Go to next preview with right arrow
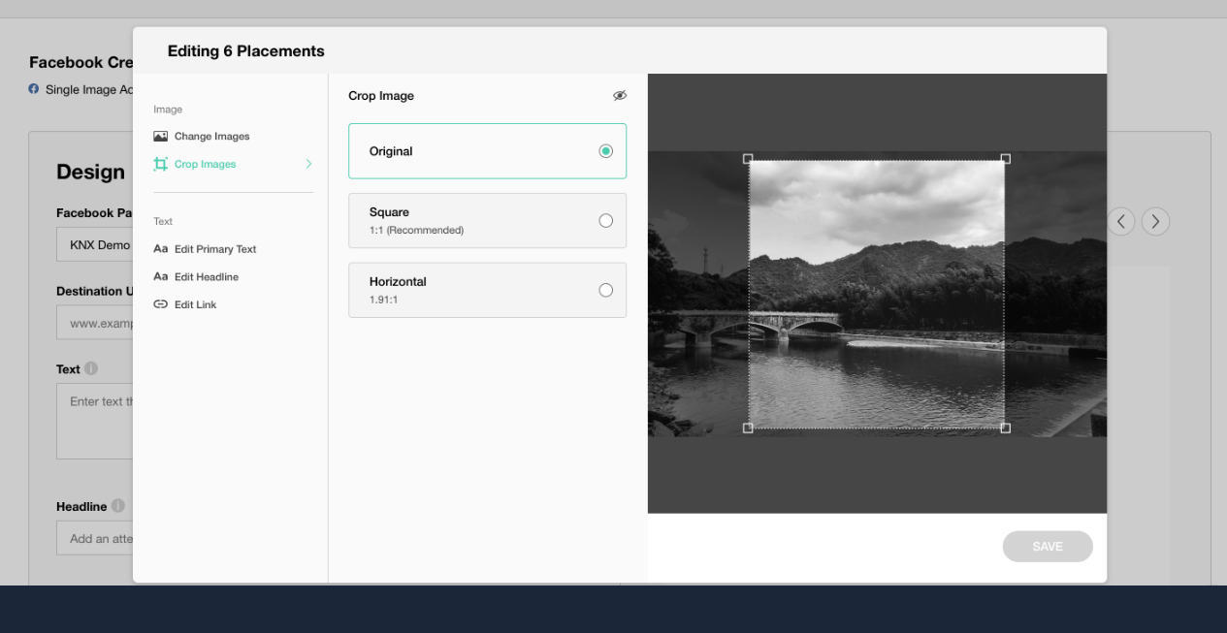Image resolution: width=1227 pixels, height=633 pixels. [1155, 221]
